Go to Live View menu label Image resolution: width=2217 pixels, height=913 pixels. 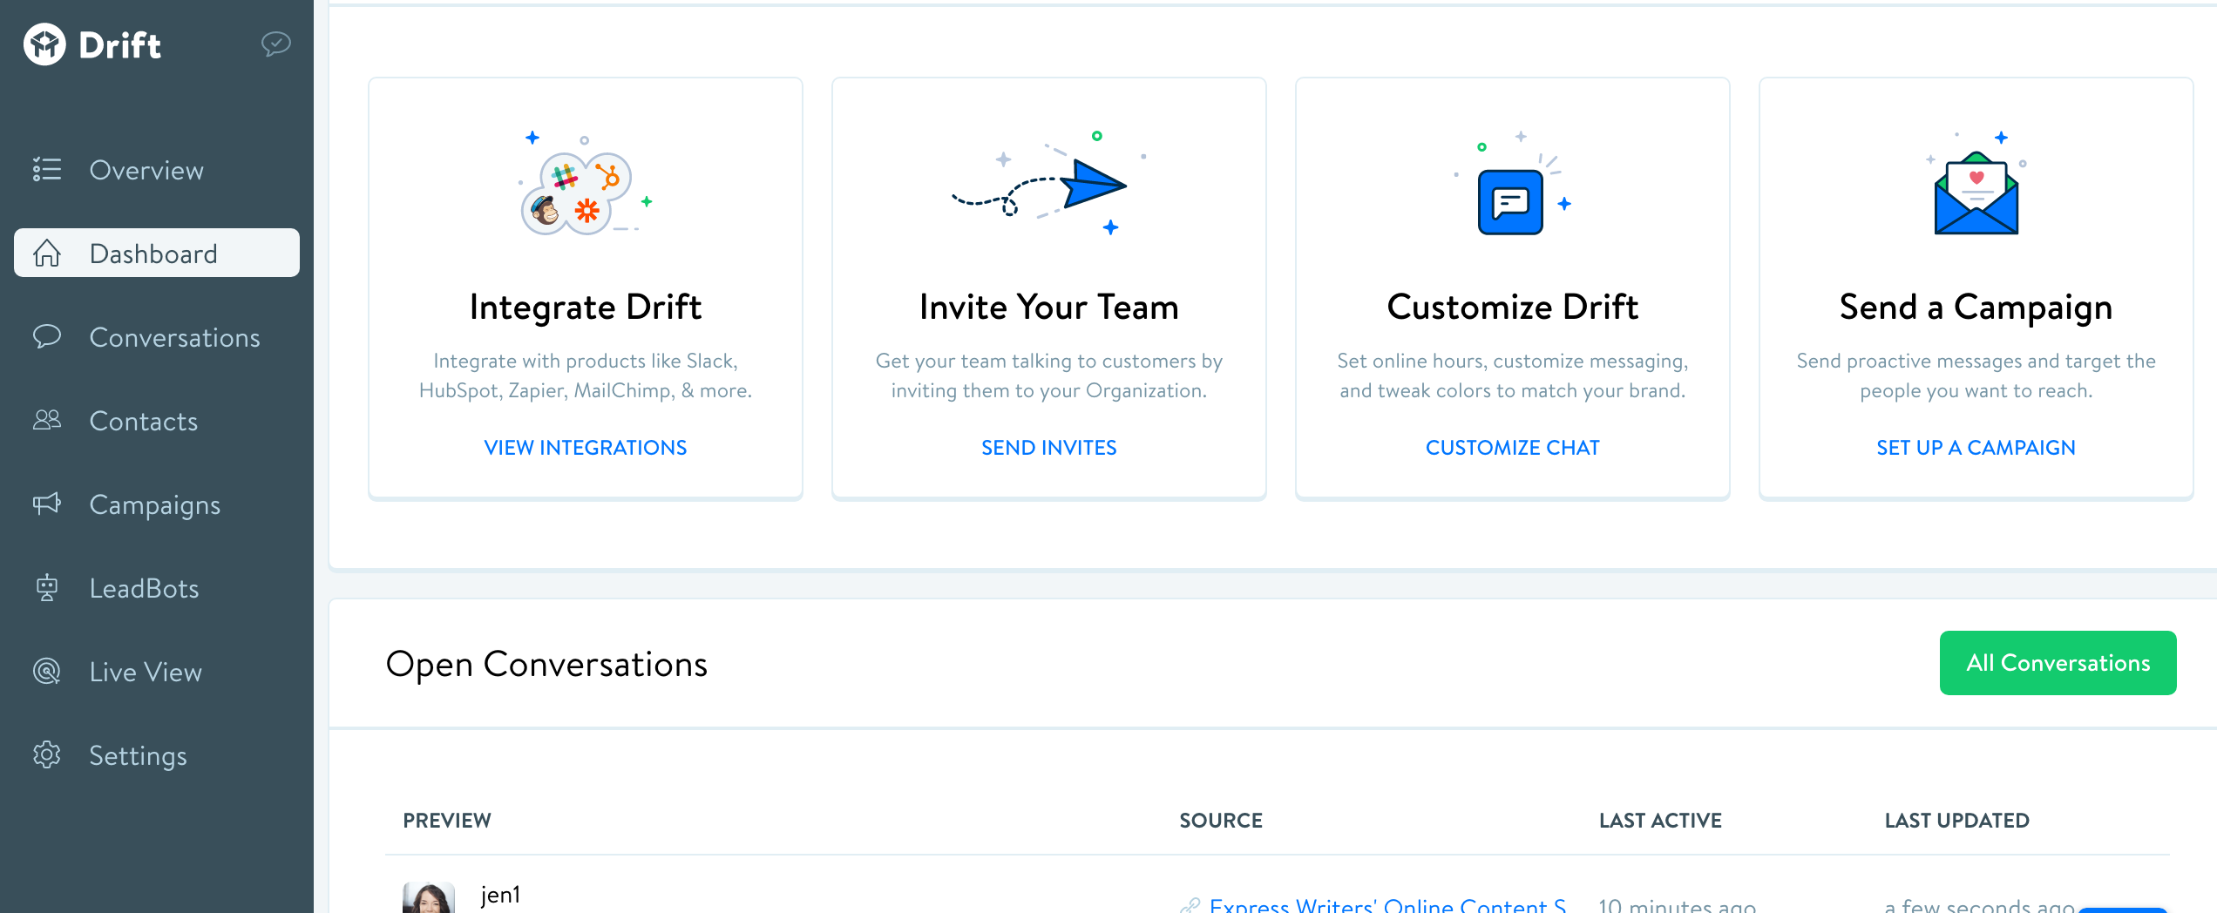(x=146, y=672)
